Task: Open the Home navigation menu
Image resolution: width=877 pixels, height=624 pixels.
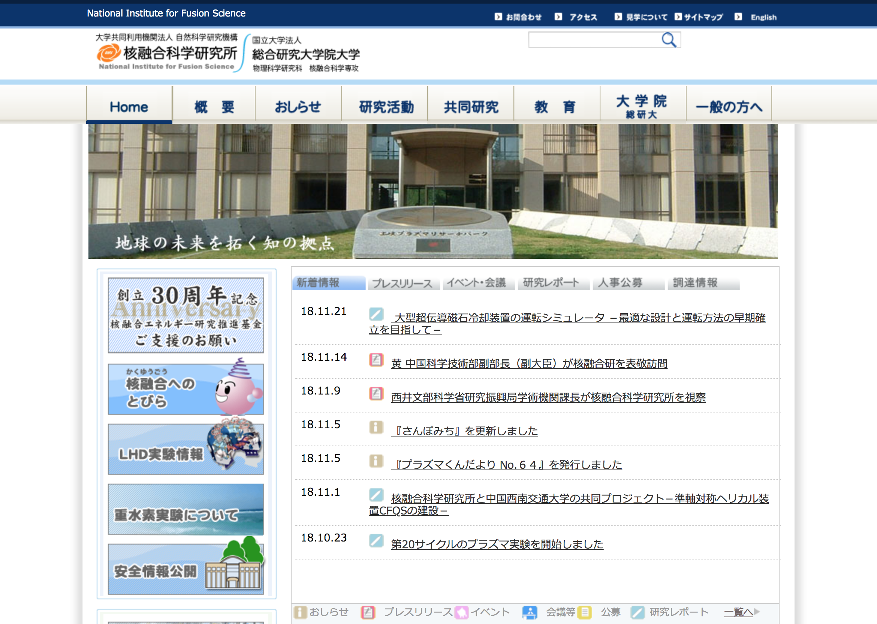Action: pos(129,105)
